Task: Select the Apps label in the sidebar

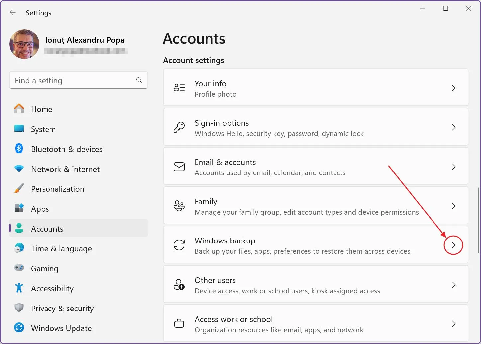Action: click(40, 209)
